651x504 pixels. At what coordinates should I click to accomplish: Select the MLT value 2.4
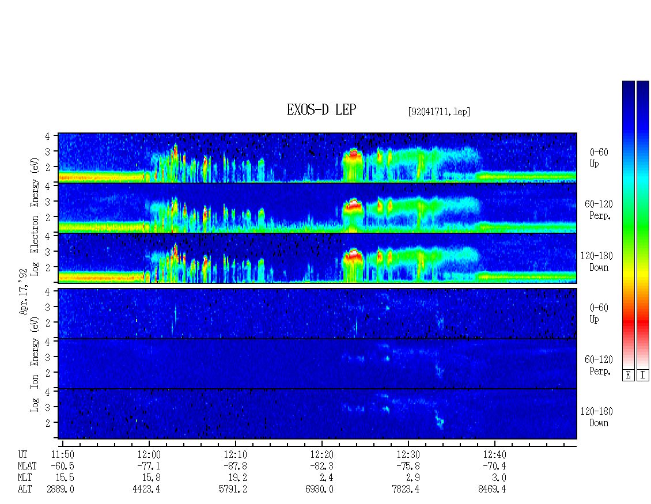(x=326, y=478)
